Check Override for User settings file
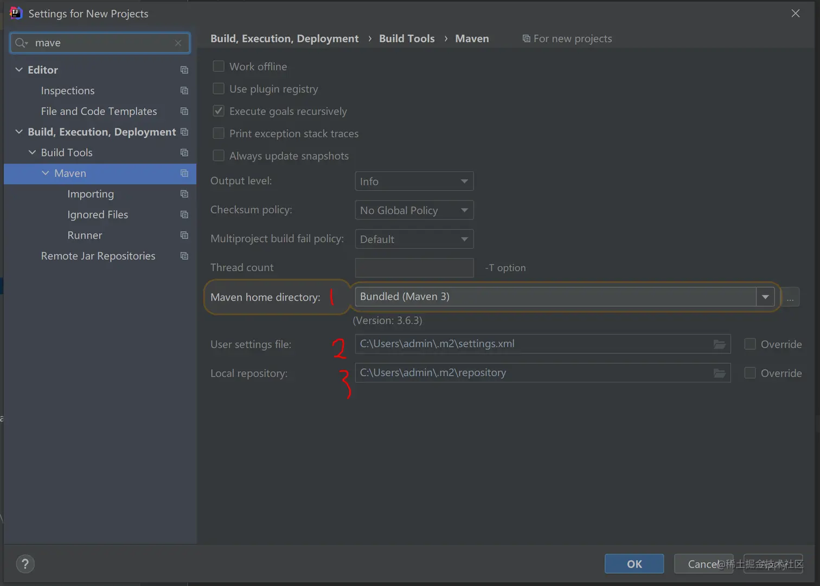Viewport: 820px width, 586px height. point(750,344)
